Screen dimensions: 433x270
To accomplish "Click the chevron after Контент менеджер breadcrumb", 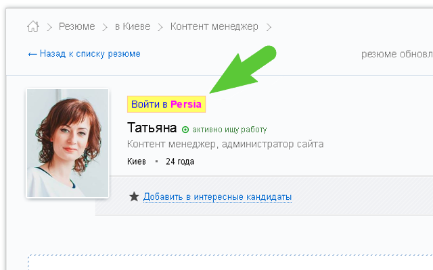I will tap(269, 27).
